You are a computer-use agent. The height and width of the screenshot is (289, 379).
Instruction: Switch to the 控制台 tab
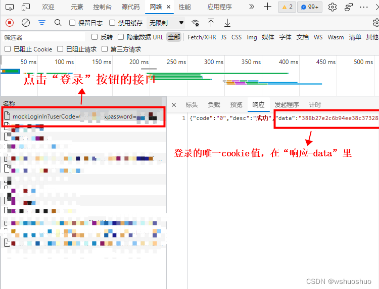click(102, 7)
